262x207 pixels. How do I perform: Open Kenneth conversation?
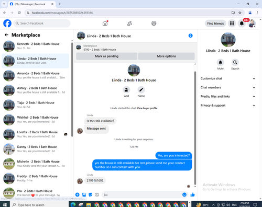(36, 46)
